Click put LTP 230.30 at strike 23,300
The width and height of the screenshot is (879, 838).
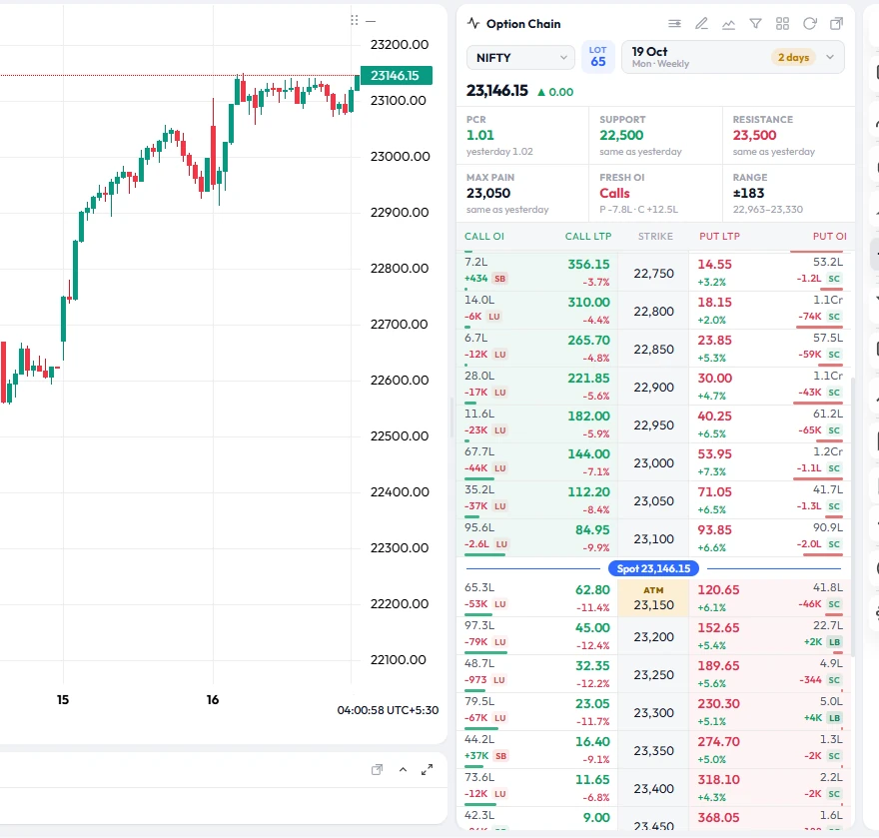(x=718, y=703)
